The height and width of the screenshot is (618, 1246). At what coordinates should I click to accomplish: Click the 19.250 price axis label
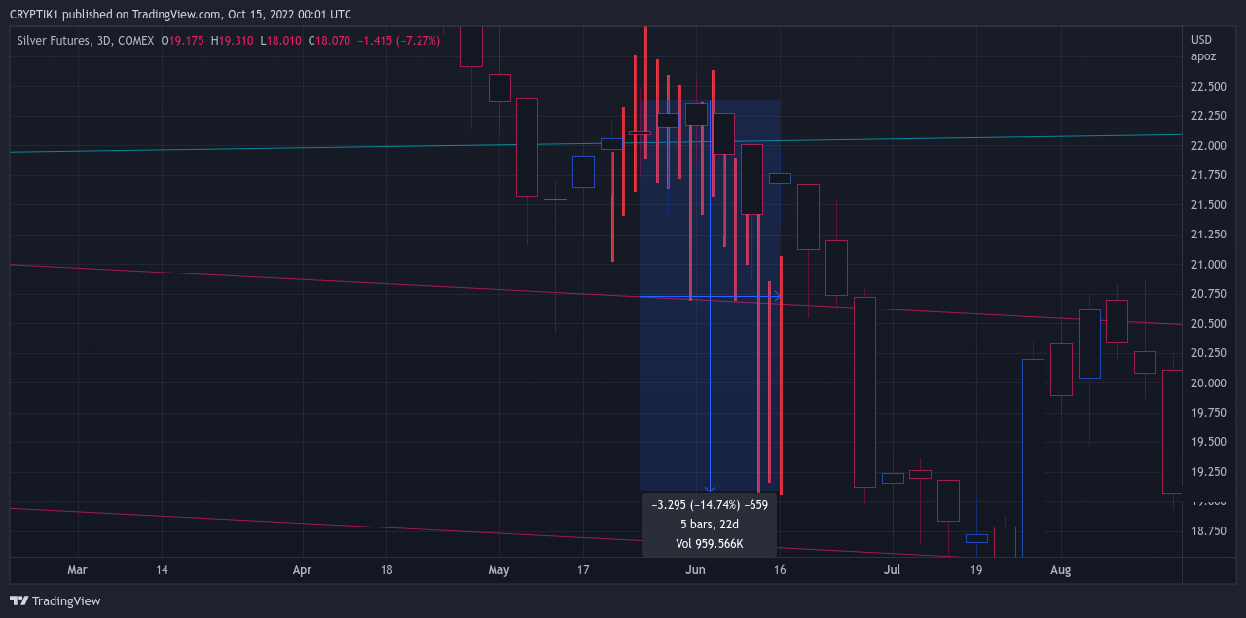1208,472
